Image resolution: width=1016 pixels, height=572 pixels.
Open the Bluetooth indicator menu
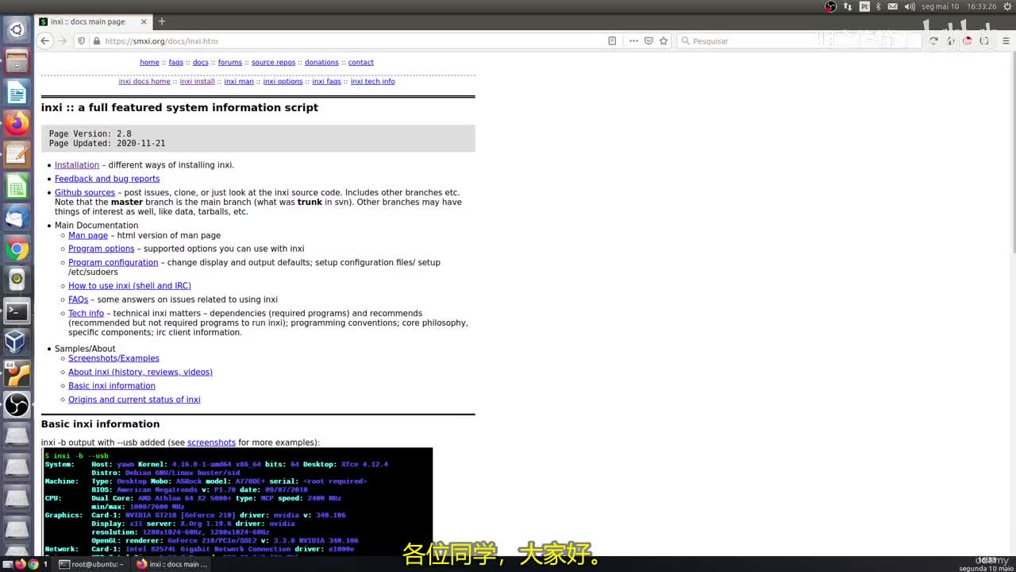coord(879,6)
